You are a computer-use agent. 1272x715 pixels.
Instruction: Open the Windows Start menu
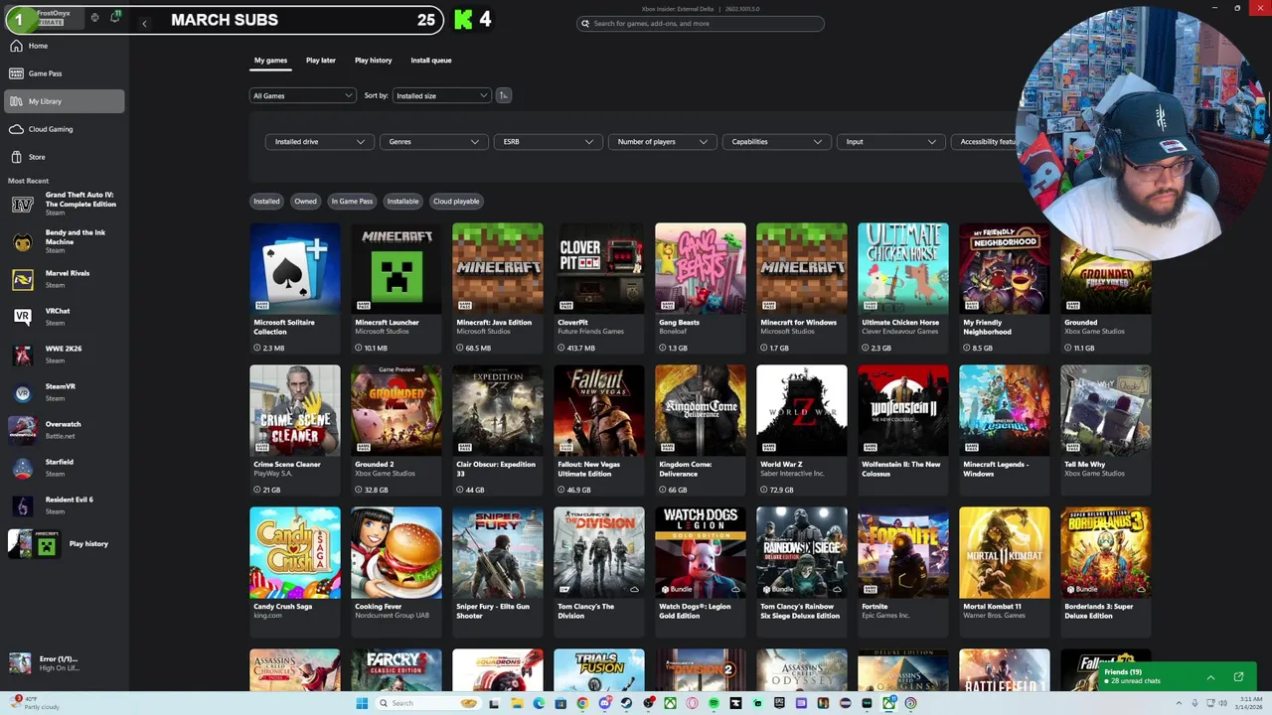362,703
